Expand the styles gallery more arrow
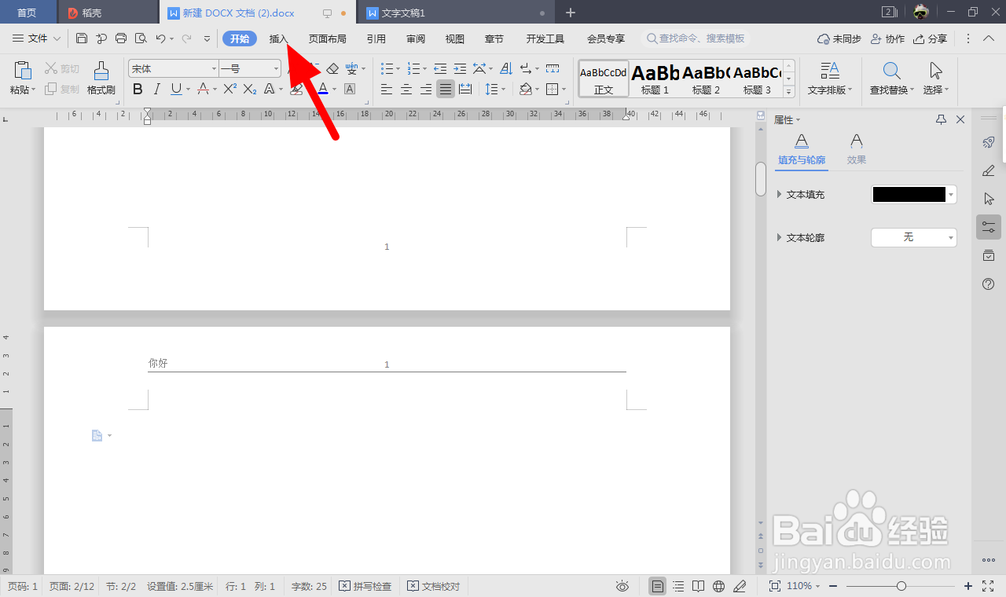This screenshot has width=1006, height=597. tap(788, 92)
